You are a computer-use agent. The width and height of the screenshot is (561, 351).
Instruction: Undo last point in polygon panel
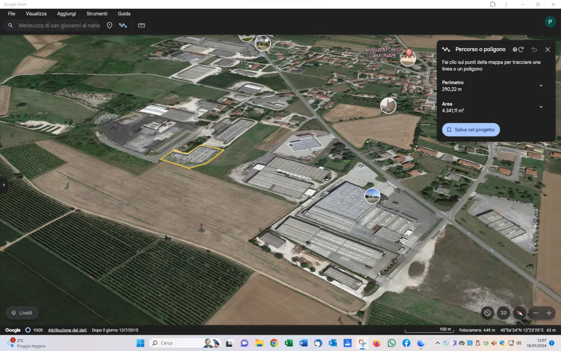[x=534, y=49]
